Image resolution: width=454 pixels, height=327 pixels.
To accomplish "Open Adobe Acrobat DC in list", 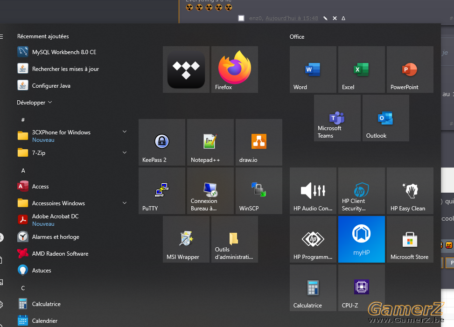I will point(72,220).
